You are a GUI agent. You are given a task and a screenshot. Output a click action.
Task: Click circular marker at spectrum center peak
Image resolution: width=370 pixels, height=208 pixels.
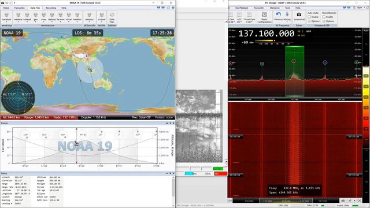click(x=294, y=61)
